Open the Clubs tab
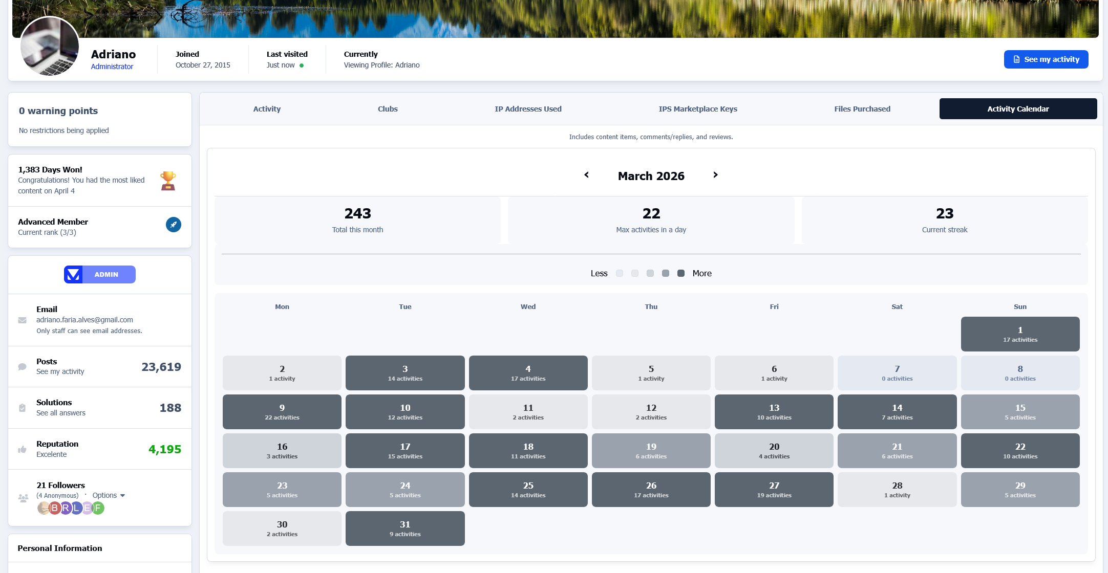1108x573 pixels. tap(388, 109)
